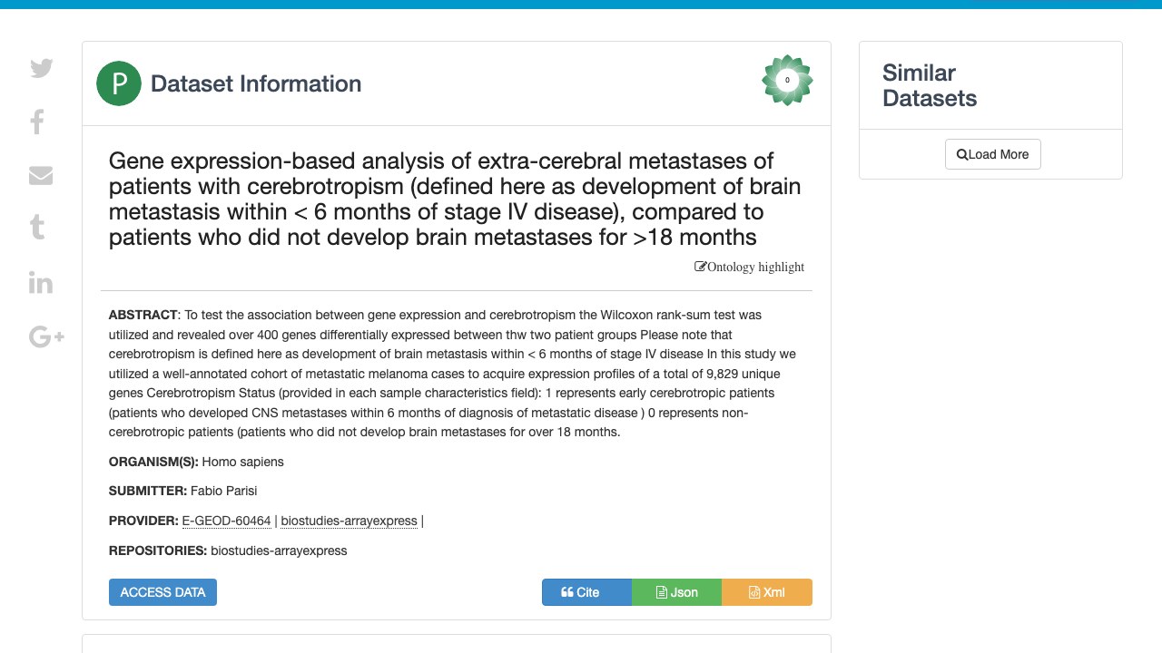Viewport: 1162px width, 653px height.
Task: Export dataset as Json
Action: click(676, 592)
